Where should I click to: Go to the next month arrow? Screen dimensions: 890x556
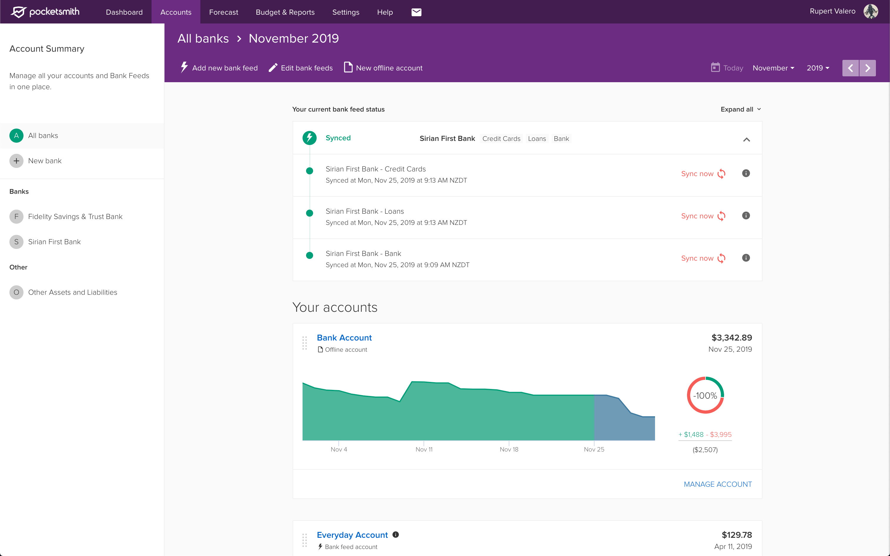point(868,68)
